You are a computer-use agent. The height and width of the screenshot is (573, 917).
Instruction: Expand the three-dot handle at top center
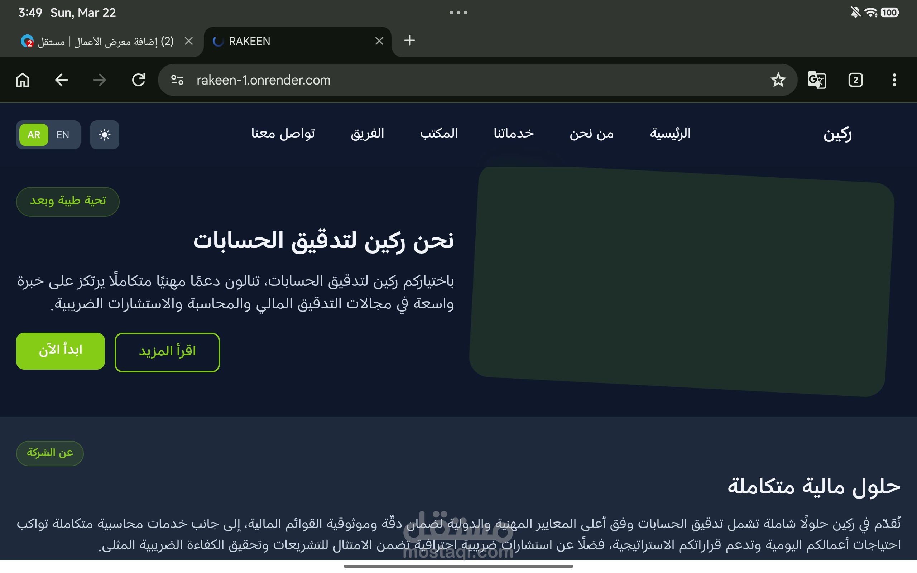click(458, 13)
